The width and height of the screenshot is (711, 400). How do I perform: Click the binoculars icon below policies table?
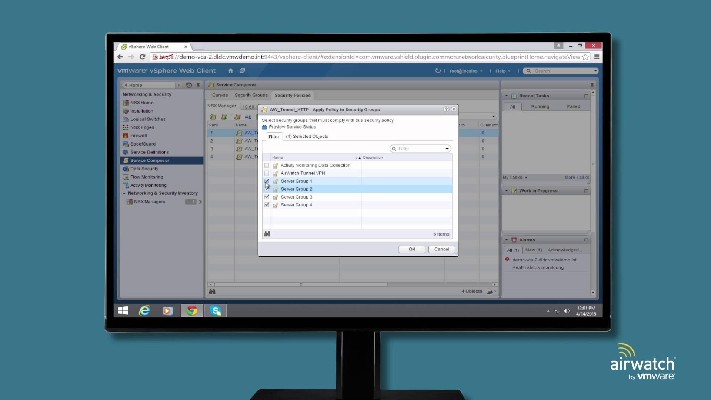click(212, 291)
